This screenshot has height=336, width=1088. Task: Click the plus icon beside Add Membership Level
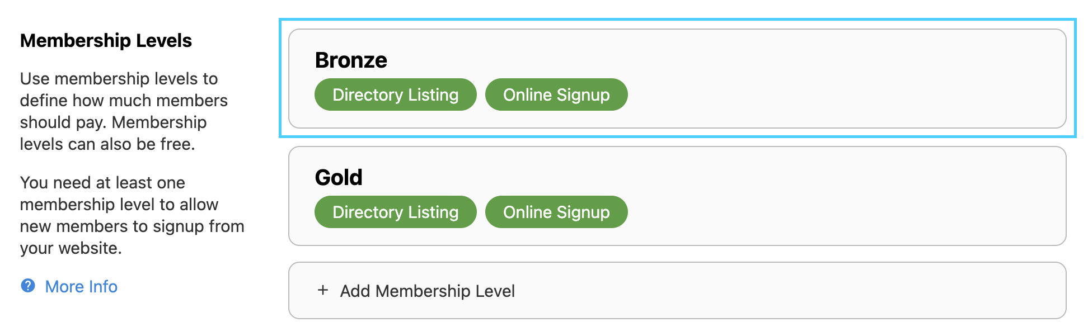[323, 290]
